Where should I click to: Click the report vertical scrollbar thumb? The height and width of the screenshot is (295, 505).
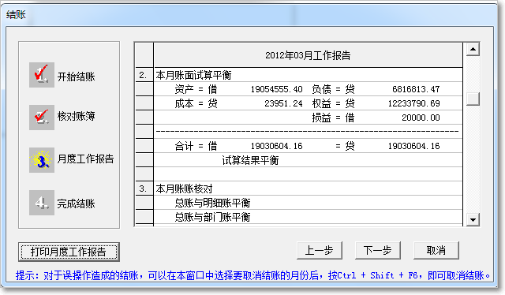click(473, 99)
